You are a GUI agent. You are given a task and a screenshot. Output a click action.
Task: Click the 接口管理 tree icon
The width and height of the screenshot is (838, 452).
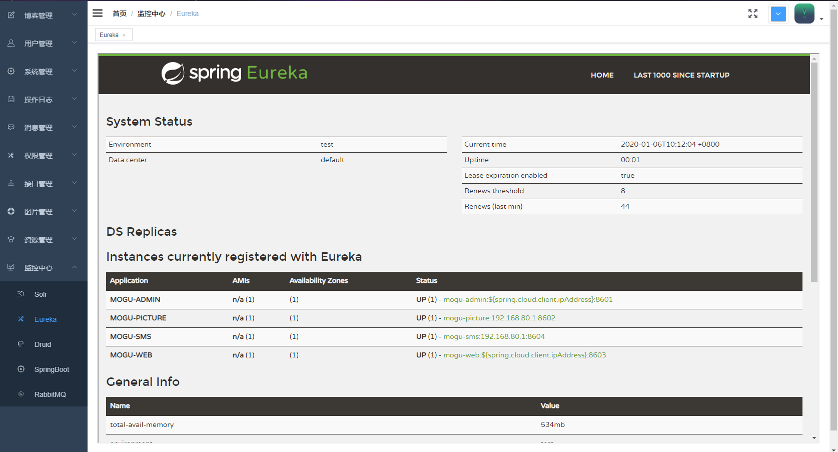11,184
